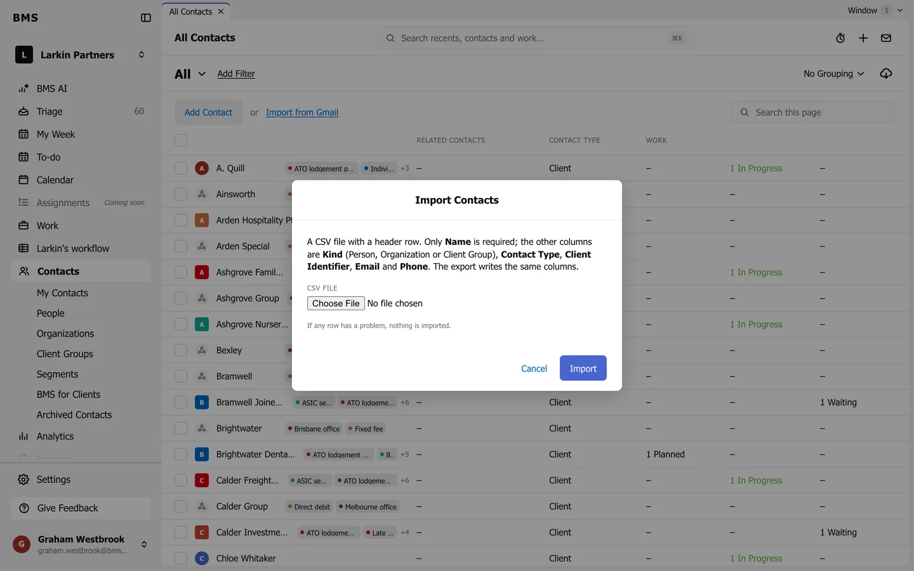Open the My Week calendar icon
Screen dimensions: 914x571
23,134
